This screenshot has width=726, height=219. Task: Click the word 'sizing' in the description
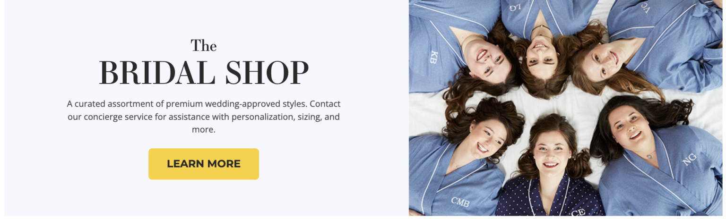point(308,117)
